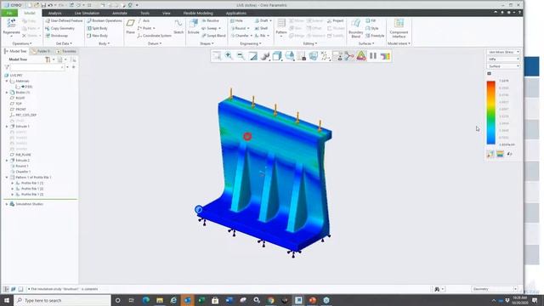Open the Annotate ribbon tab
This screenshot has width=544, height=306.
coord(120,14)
